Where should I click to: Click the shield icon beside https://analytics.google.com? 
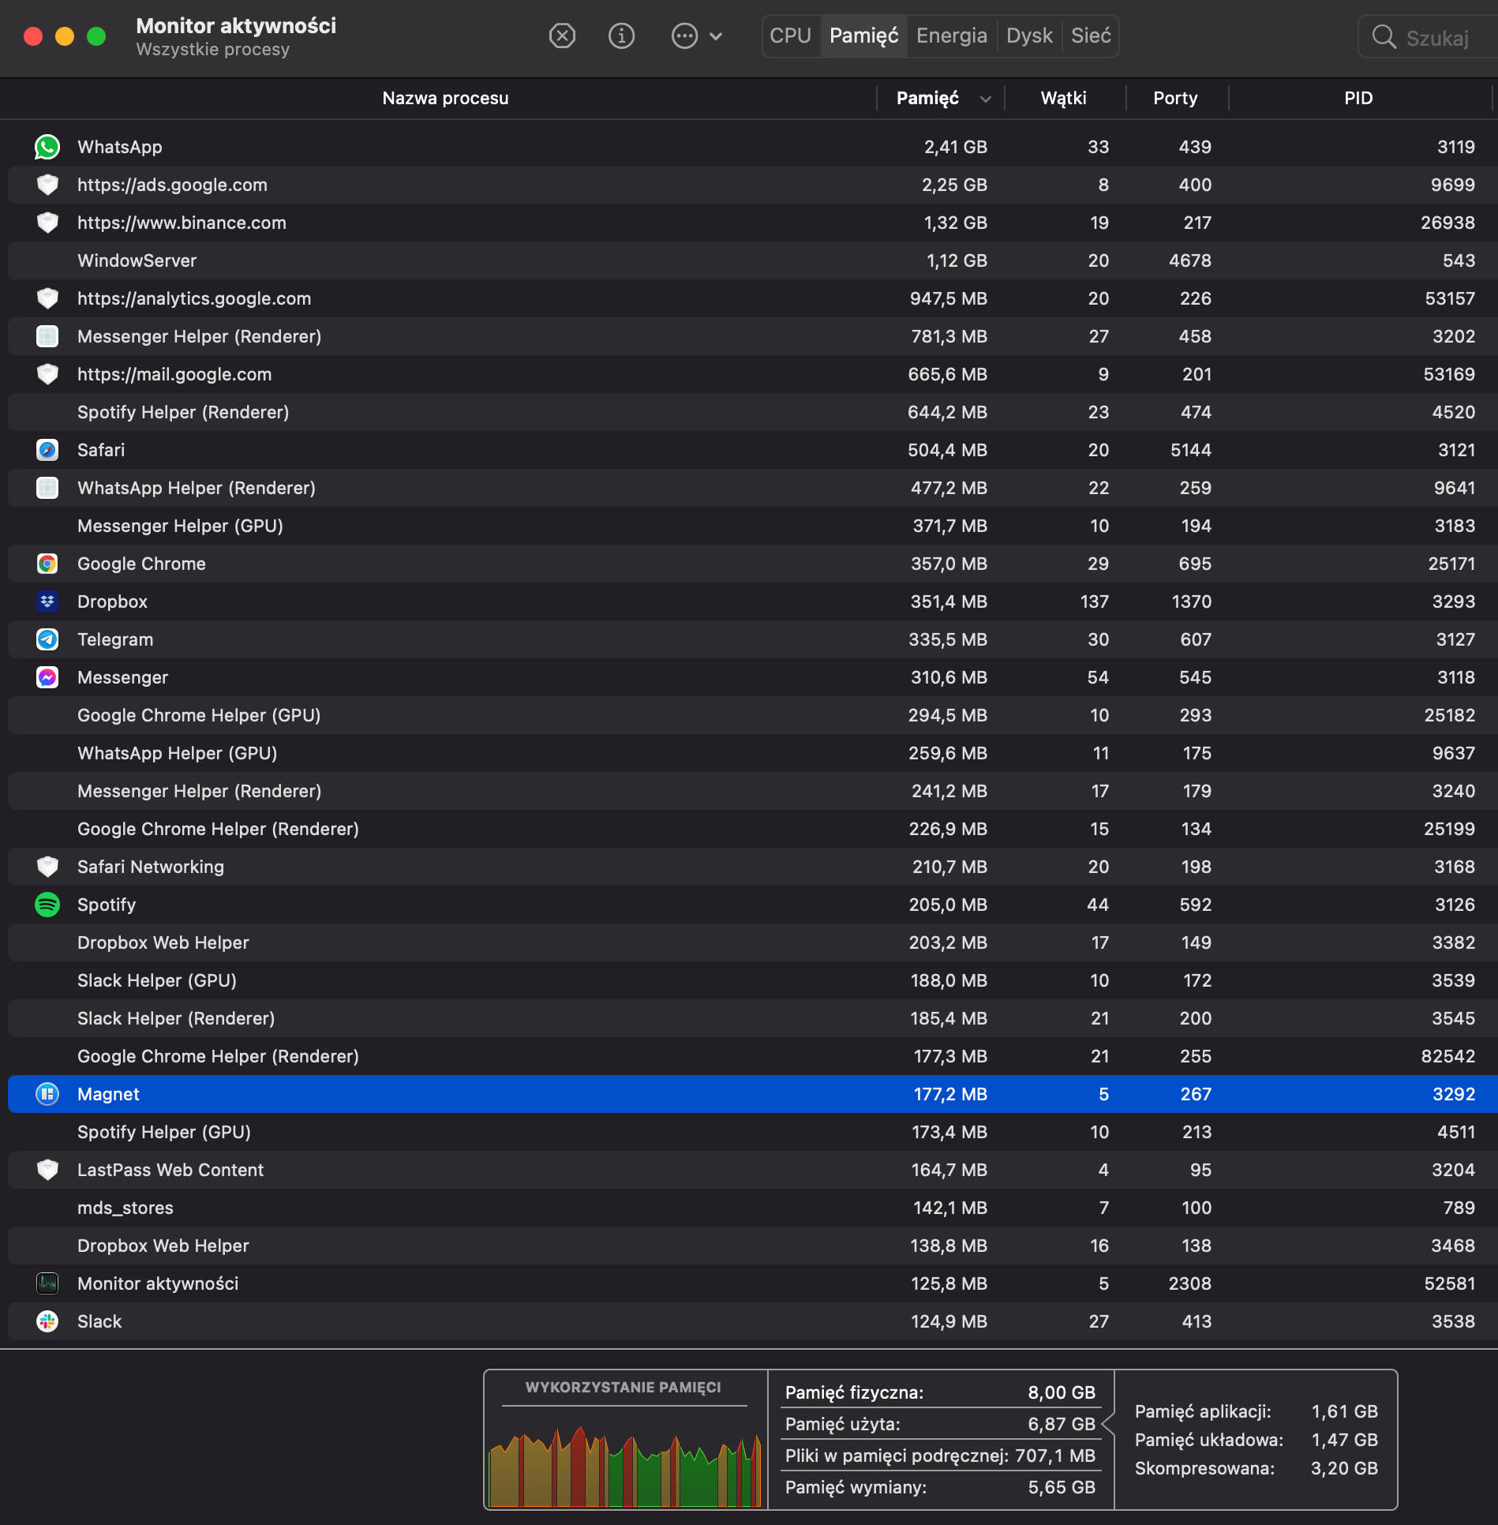pos(47,298)
